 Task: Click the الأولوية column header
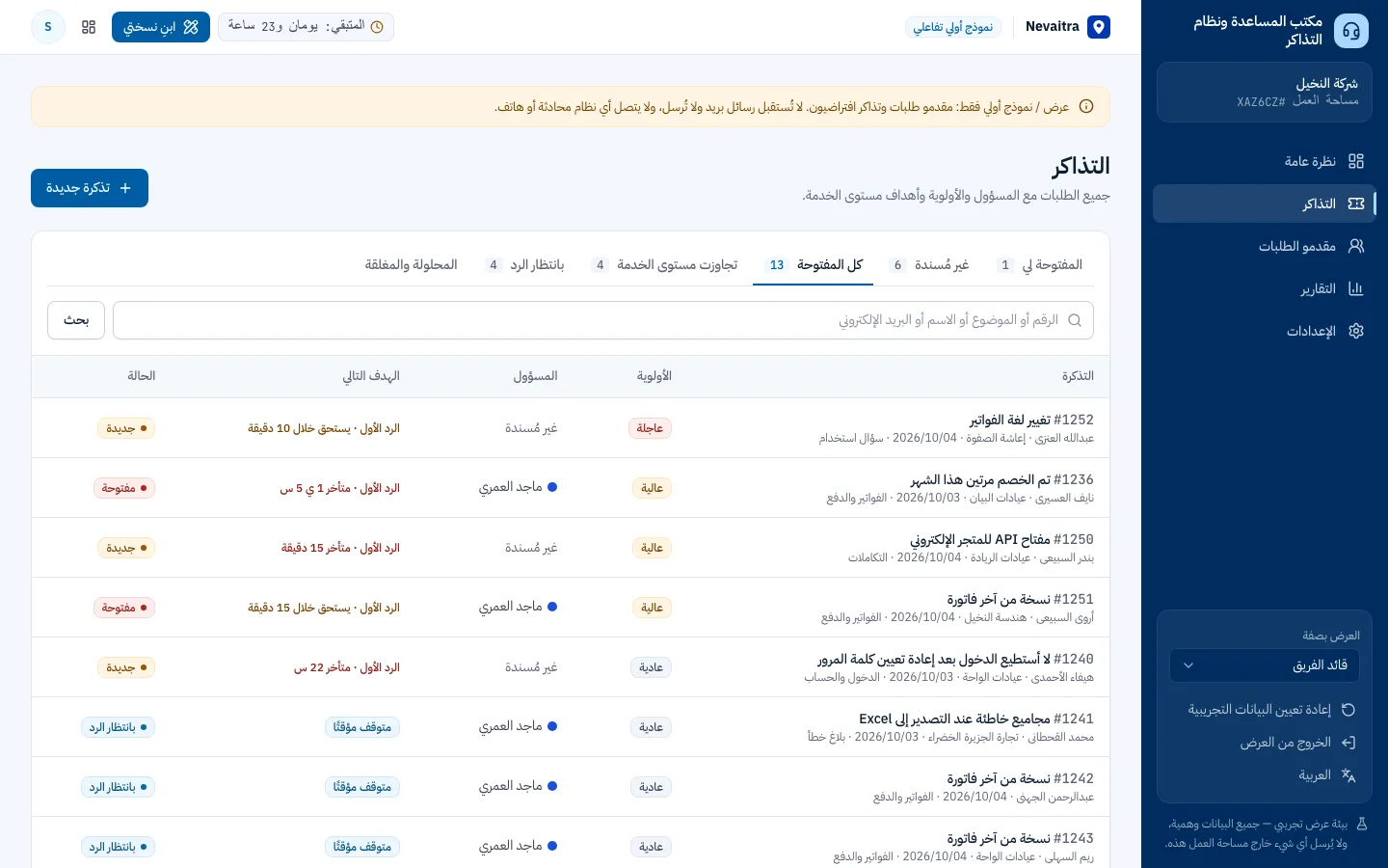point(654,376)
